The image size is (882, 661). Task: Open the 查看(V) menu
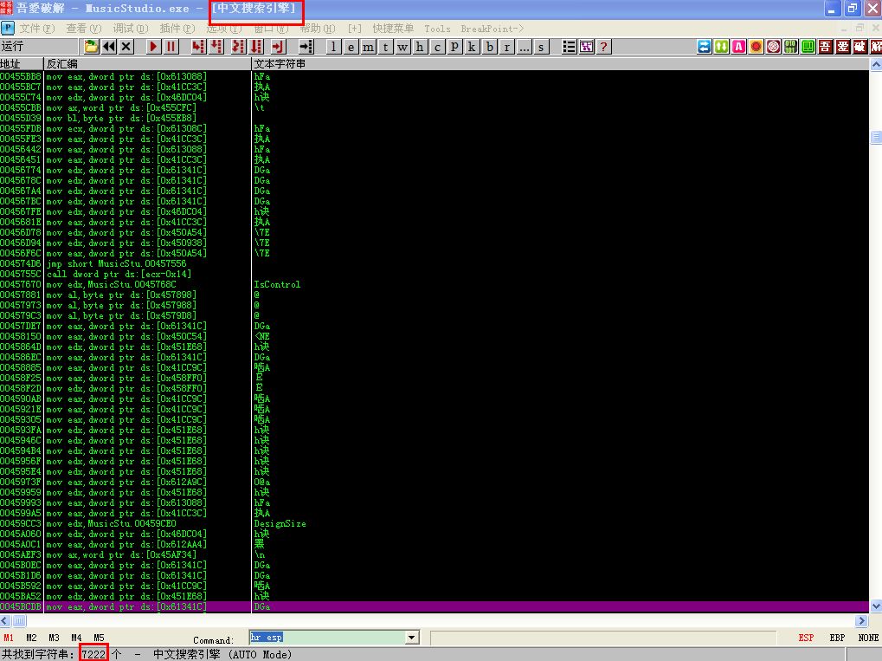84,28
